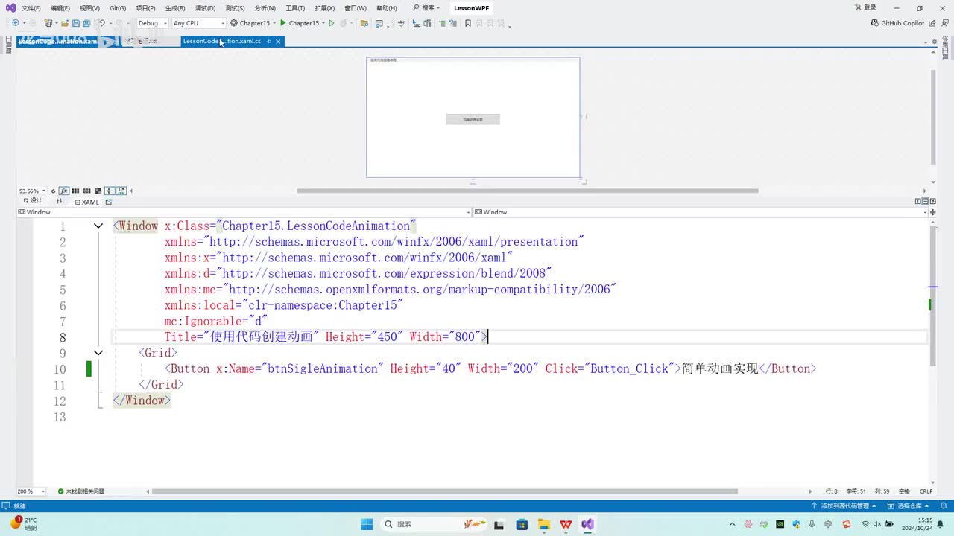Collapse the Grid element on line 9
The width and height of the screenshot is (954, 536).
[98, 353]
